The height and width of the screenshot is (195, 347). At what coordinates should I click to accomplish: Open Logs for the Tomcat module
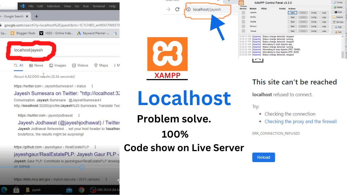(x=324, y=31)
